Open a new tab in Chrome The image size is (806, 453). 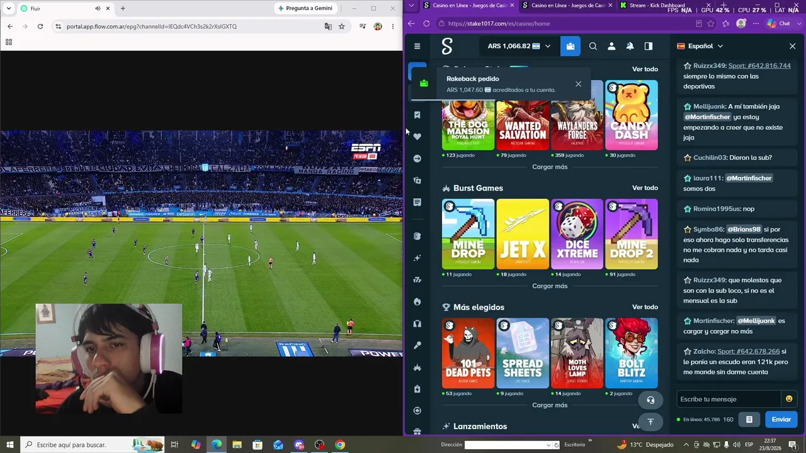pos(123,8)
